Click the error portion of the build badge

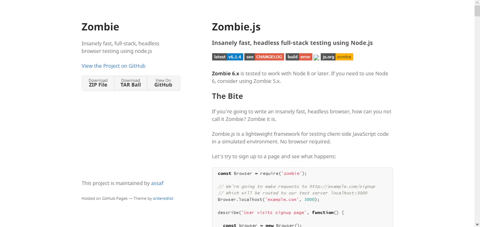[x=305, y=57]
